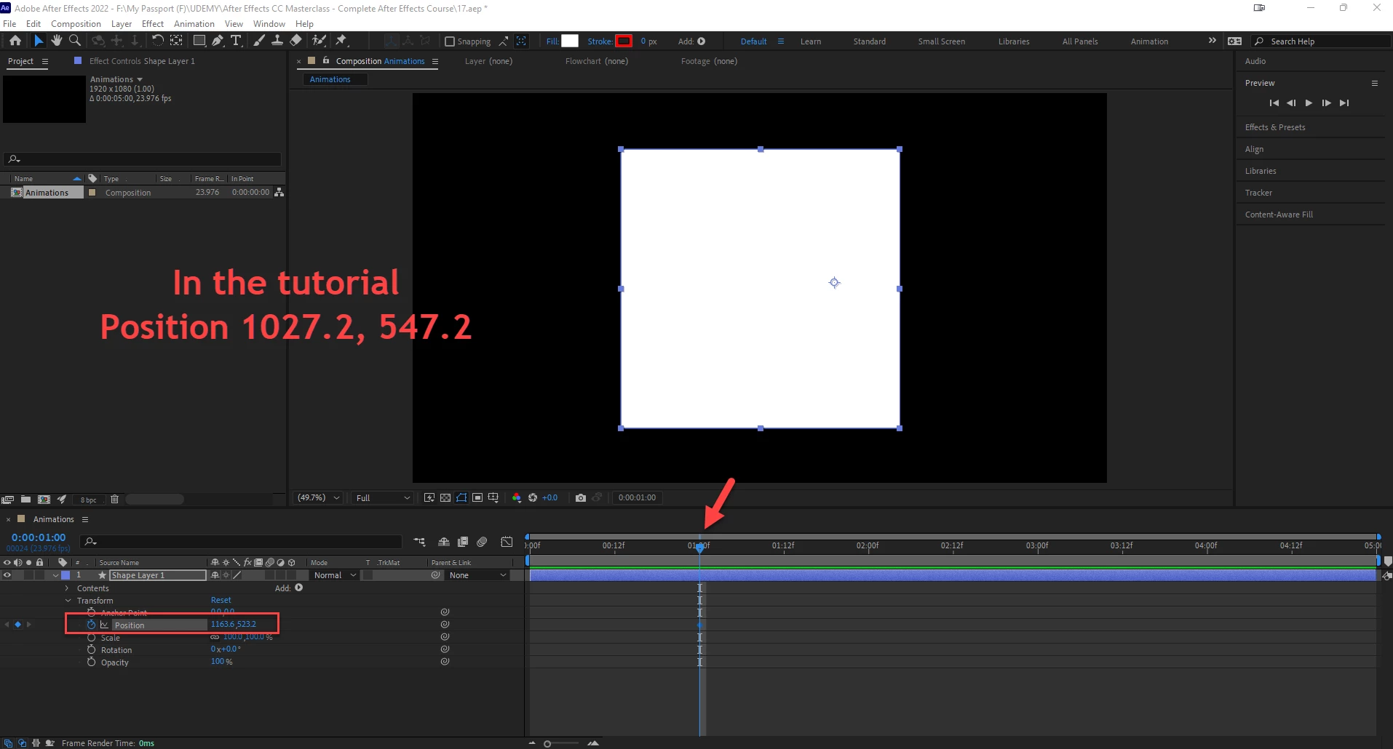This screenshot has height=749, width=1393.
Task: Enable the Snapping checkbox
Action: pyautogui.click(x=450, y=41)
